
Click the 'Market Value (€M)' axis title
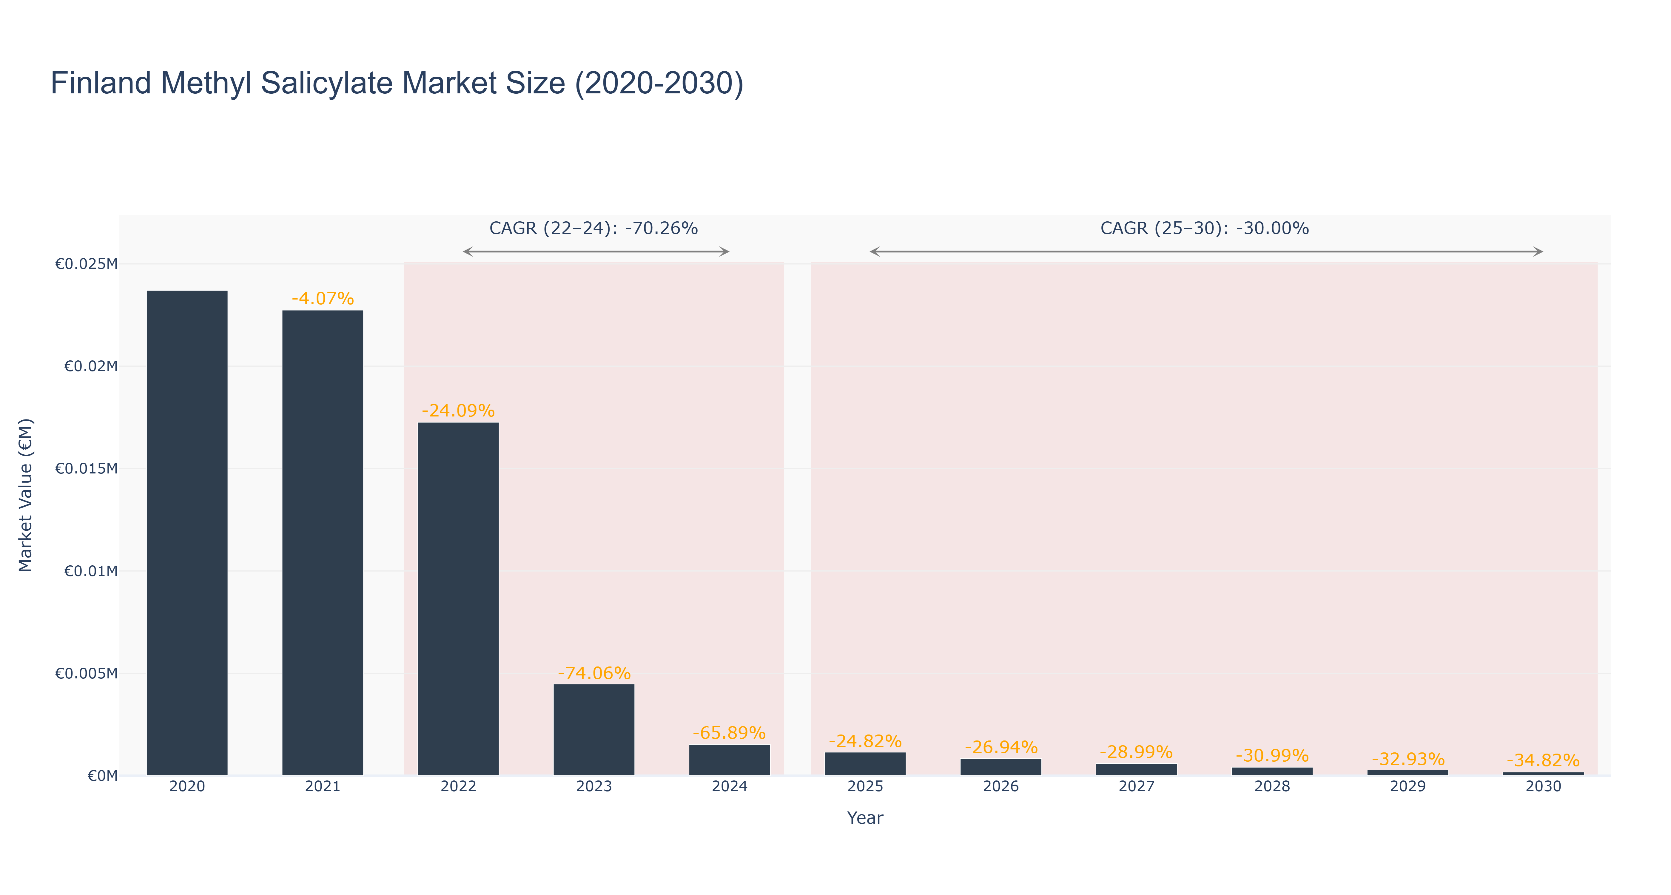(x=25, y=496)
